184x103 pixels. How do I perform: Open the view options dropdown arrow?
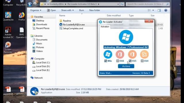pos(153,10)
